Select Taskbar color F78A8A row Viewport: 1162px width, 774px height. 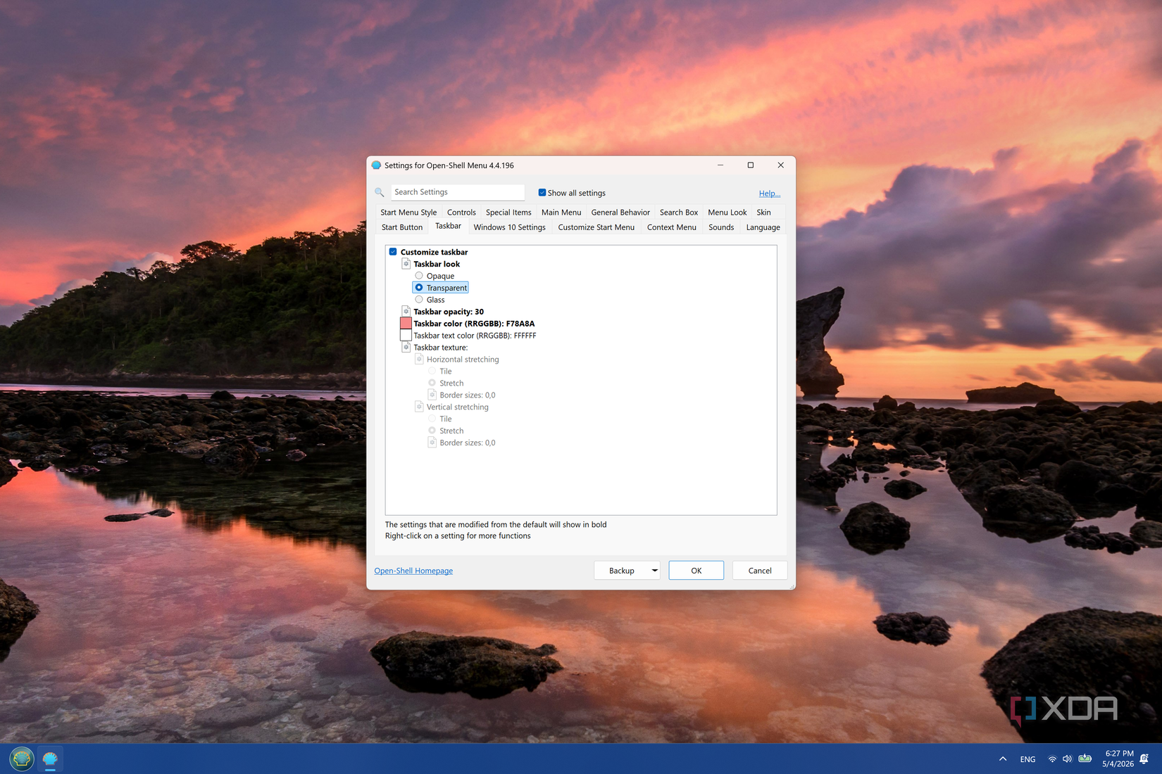(x=474, y=324)
